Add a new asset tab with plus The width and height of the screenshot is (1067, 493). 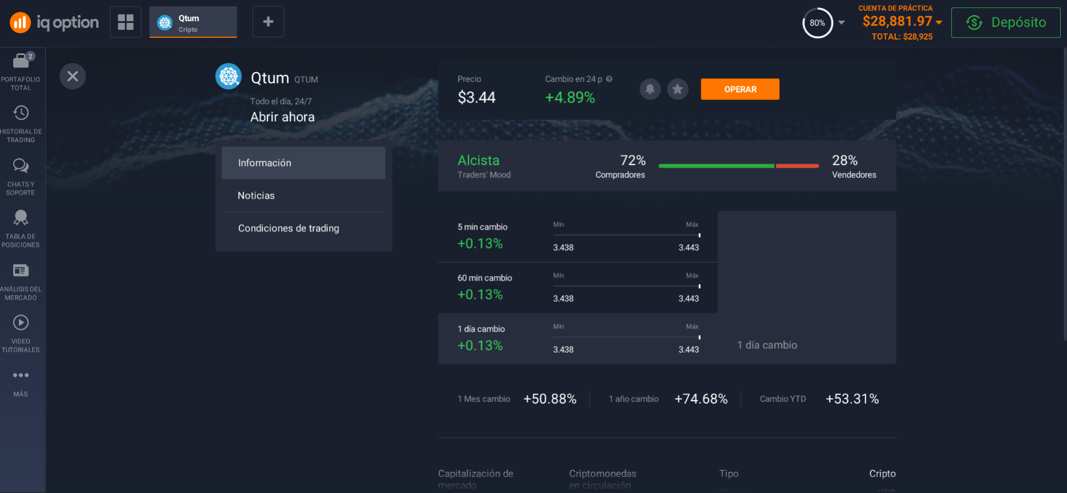(x=268, y=22)
